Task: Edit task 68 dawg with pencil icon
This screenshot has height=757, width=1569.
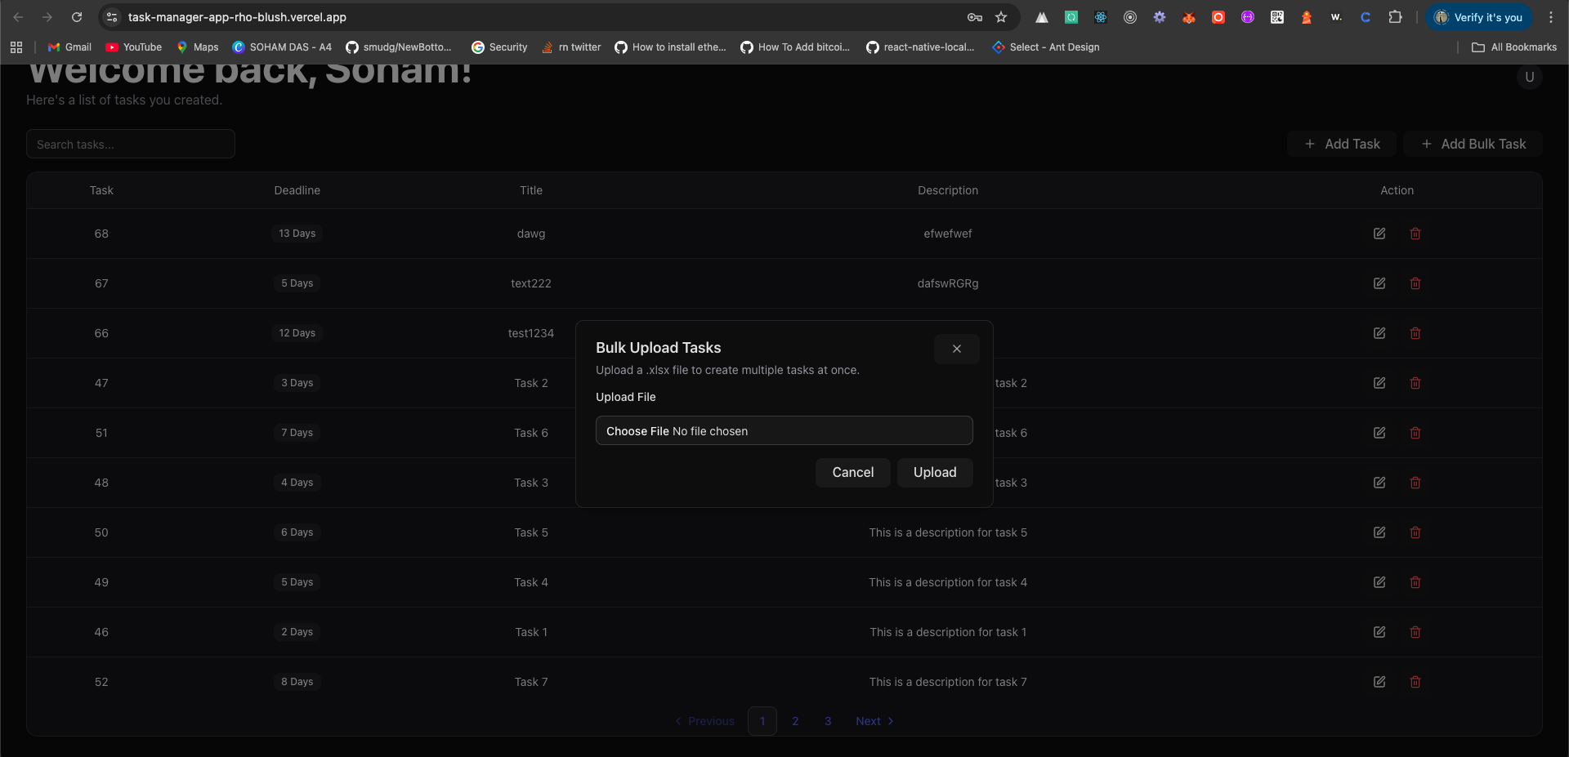Action: point(1379,234)
